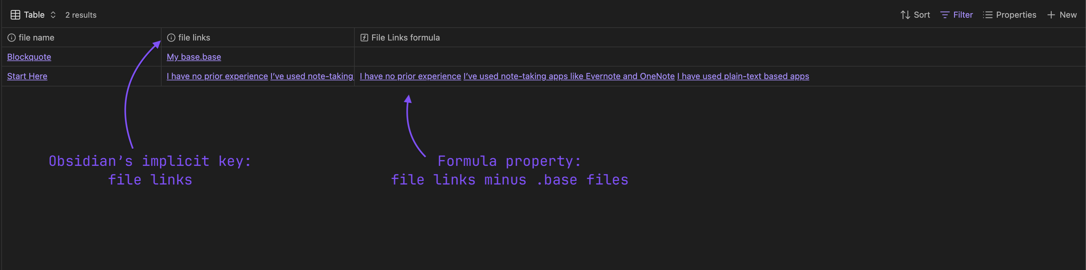
Task: Click the Table view grid icon
Action: 15,15
